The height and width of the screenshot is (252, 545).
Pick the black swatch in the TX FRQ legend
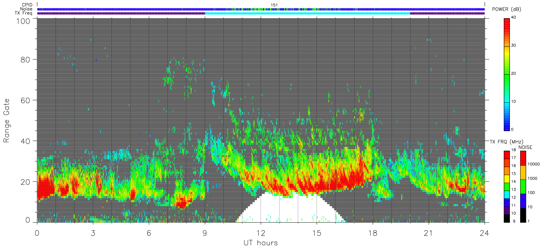tap(507, 218)
